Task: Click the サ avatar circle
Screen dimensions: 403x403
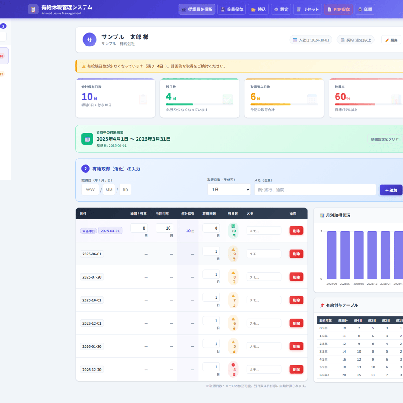Action: click(x=89, y=39)
